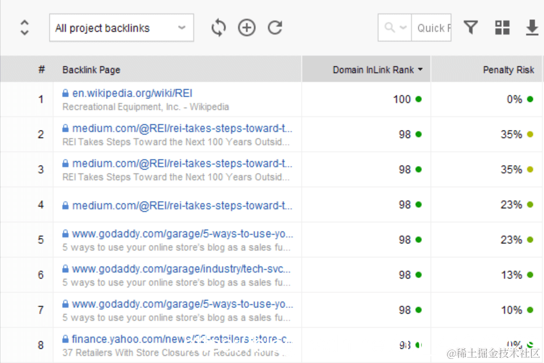Click the green rank dot in row 7
Image resolution: width=544 pixels, height=363 pixels.
tap(419, 310)
